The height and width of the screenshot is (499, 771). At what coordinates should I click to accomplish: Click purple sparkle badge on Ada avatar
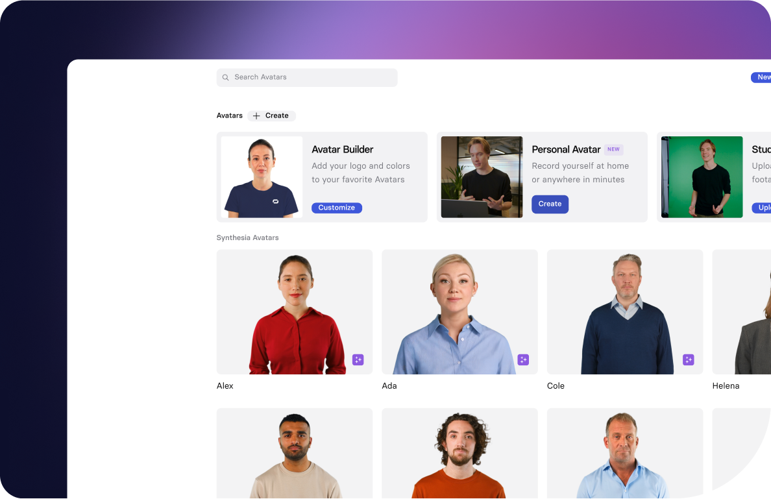coord(523,360)
